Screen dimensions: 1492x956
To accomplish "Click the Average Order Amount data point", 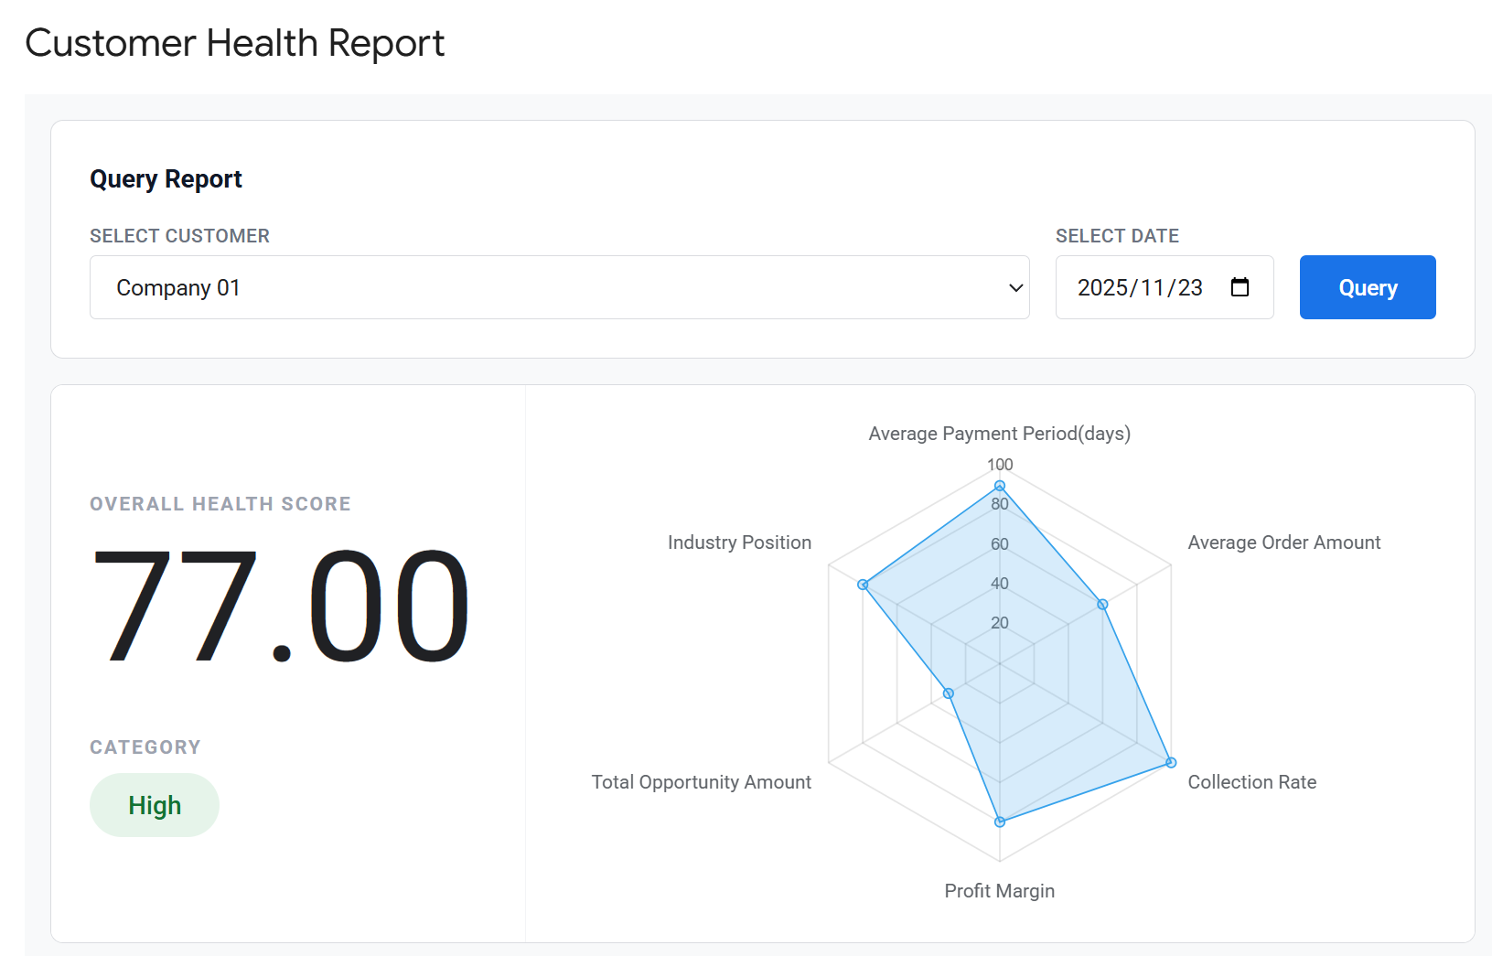I will tap(1101, 604).
